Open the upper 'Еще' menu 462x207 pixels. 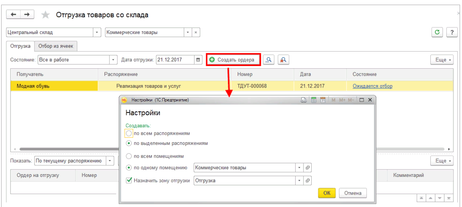pyautogui.click(x=442, y=60)
